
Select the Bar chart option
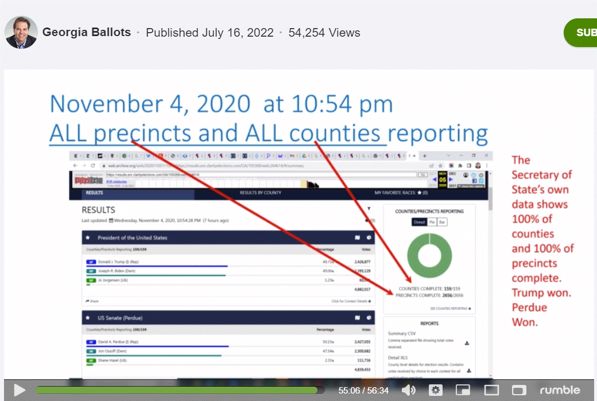(441, 222)
